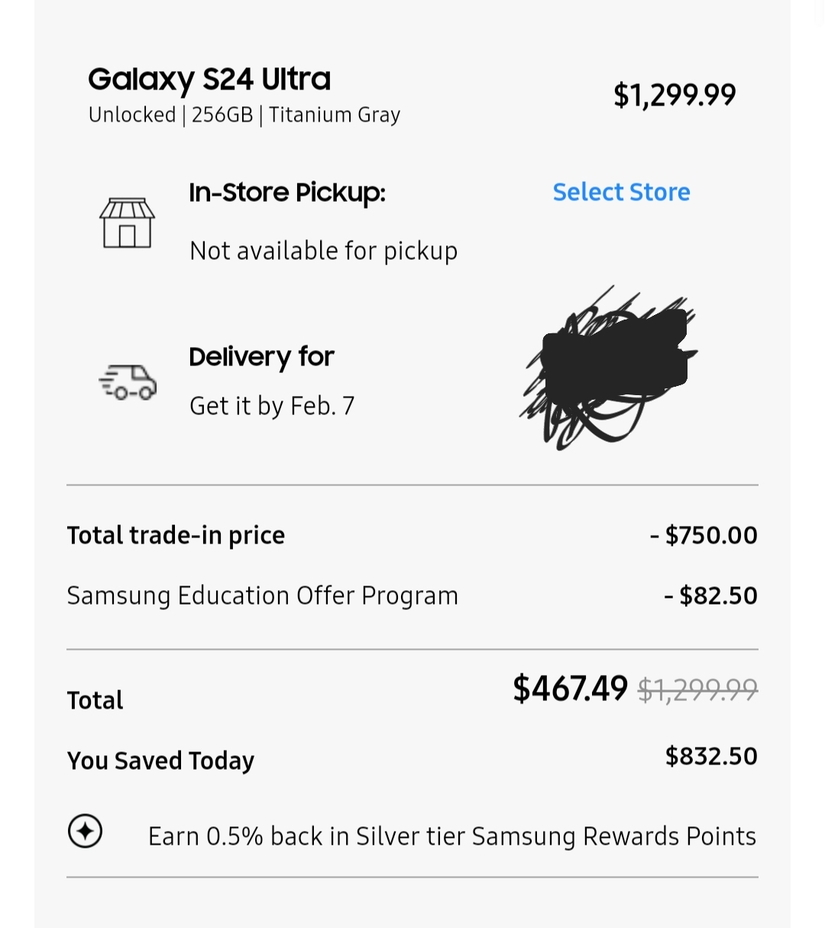Click the delivery truck icon
825x928 pixels.
tap(128, 381)
